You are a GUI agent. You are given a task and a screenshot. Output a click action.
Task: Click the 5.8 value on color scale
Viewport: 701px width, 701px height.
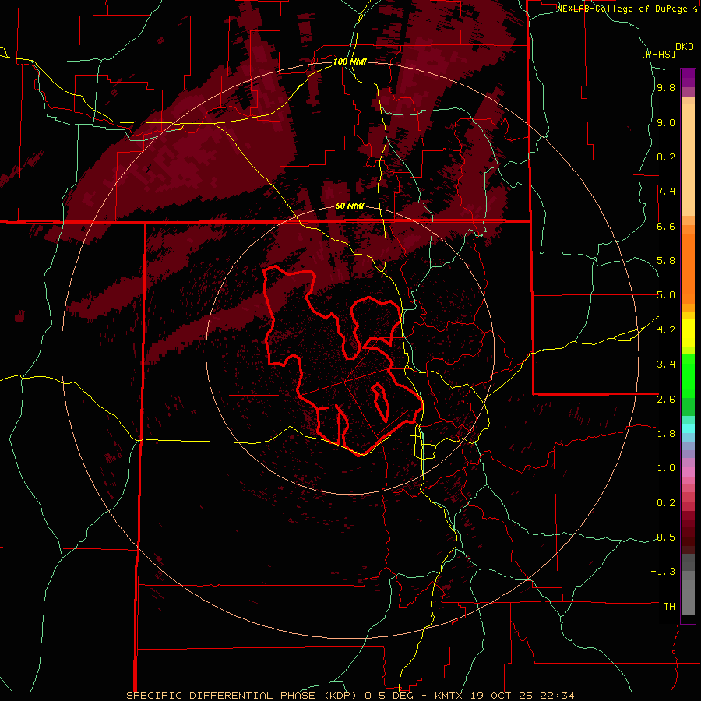[x=666, y=261]
